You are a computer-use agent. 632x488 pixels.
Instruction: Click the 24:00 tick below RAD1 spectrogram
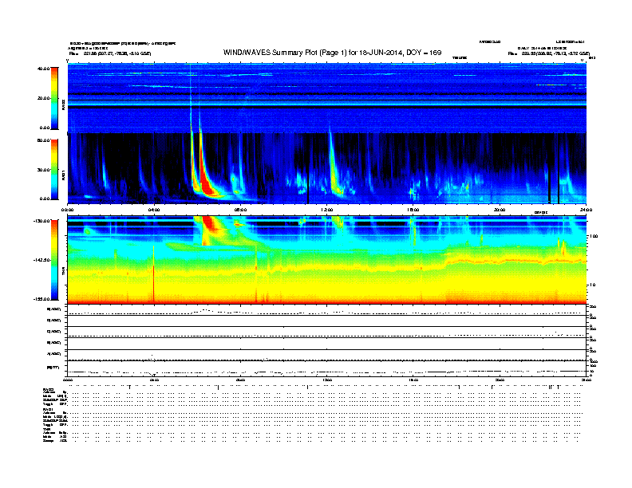pyautogui.click(x=586, y=210)
